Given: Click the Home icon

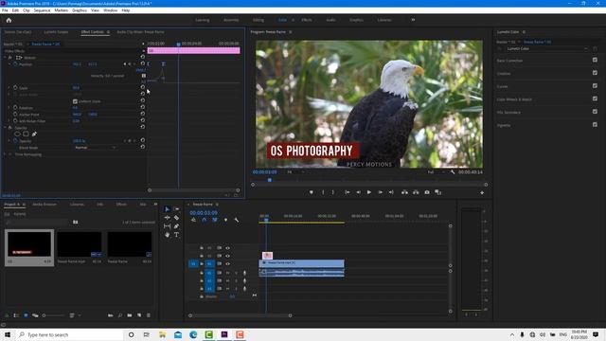Looking at the screenshot, I should (x=9, y=20).
